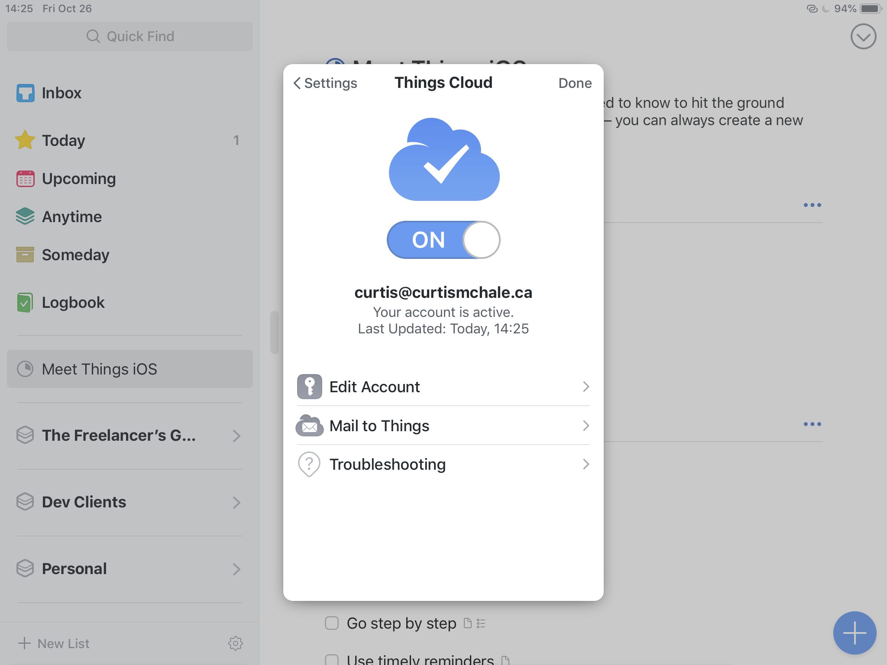This screenshot has width=887, height=665.
Task: Open the Inbox tray icon
Action: click(x=25, y=93)
